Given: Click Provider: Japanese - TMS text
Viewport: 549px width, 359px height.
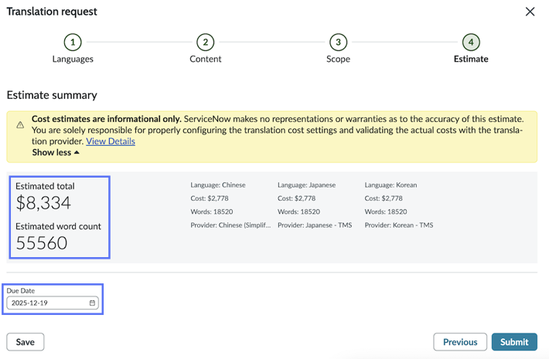Looking at the screenshot, I should [x=315, y=225].
